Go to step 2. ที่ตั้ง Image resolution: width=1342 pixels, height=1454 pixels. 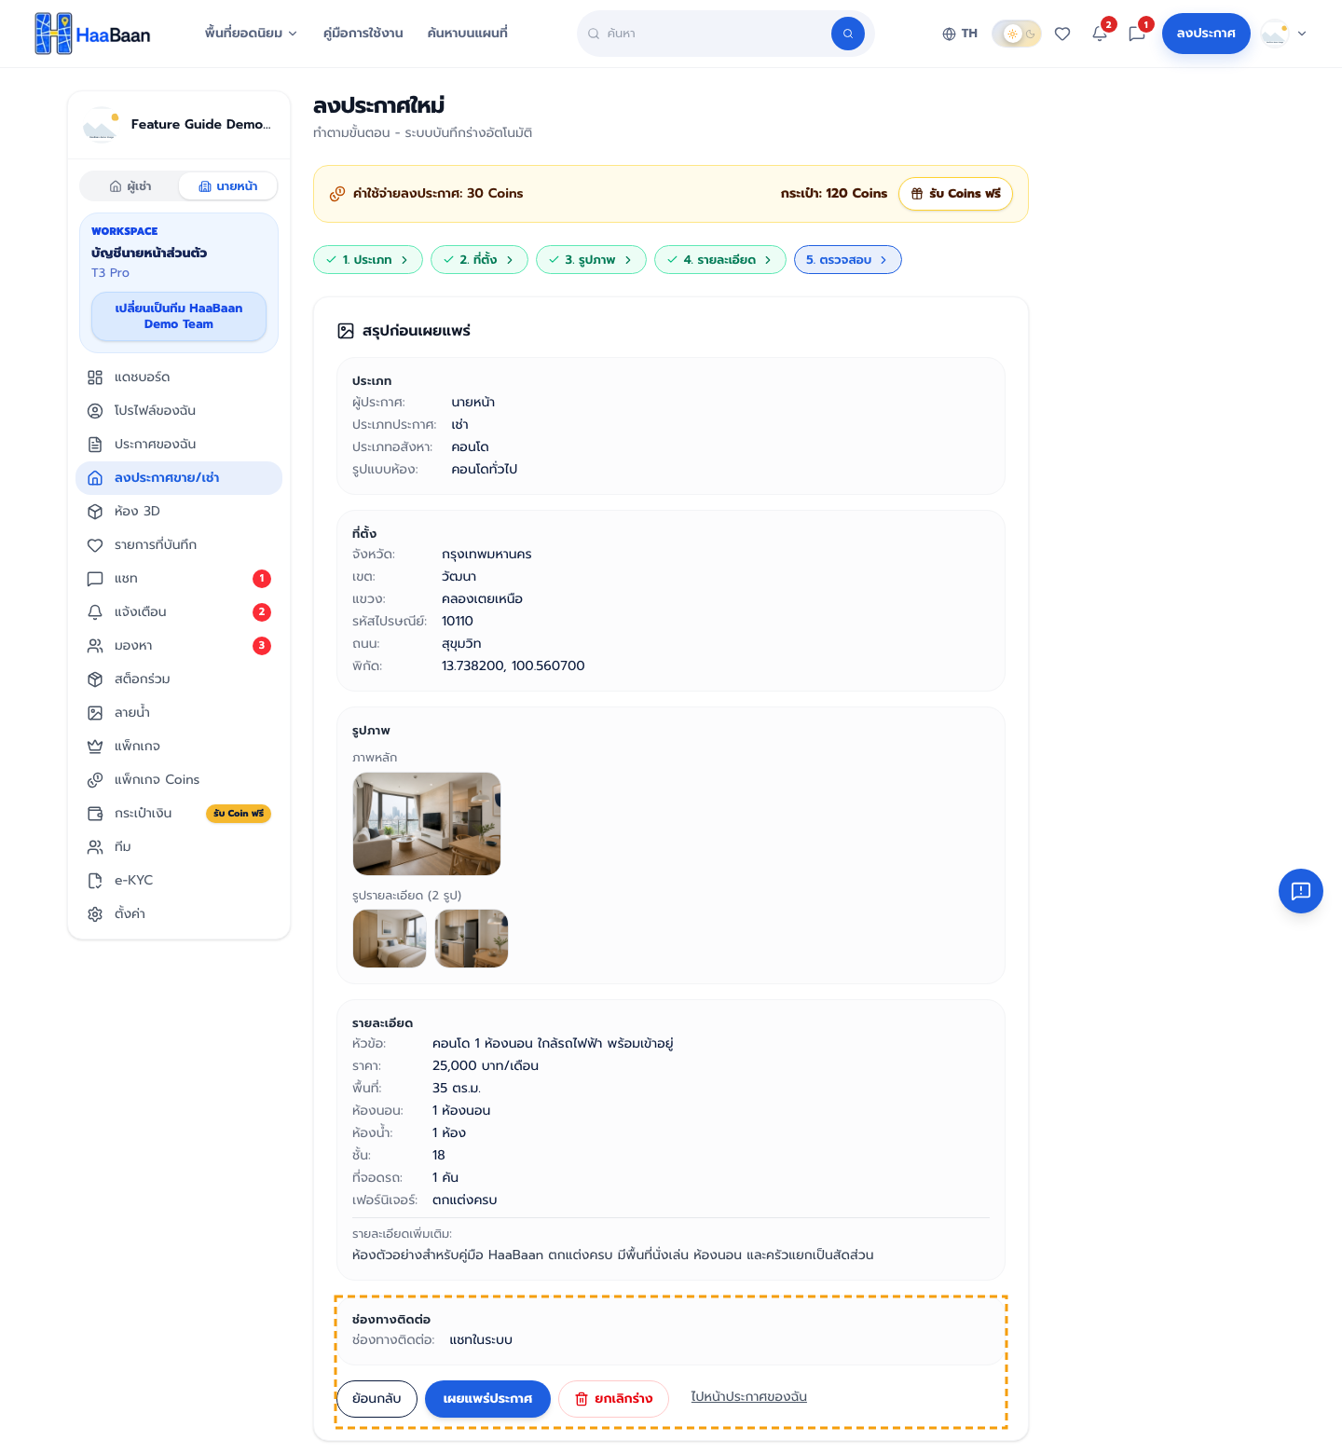(x=479, y=260)
